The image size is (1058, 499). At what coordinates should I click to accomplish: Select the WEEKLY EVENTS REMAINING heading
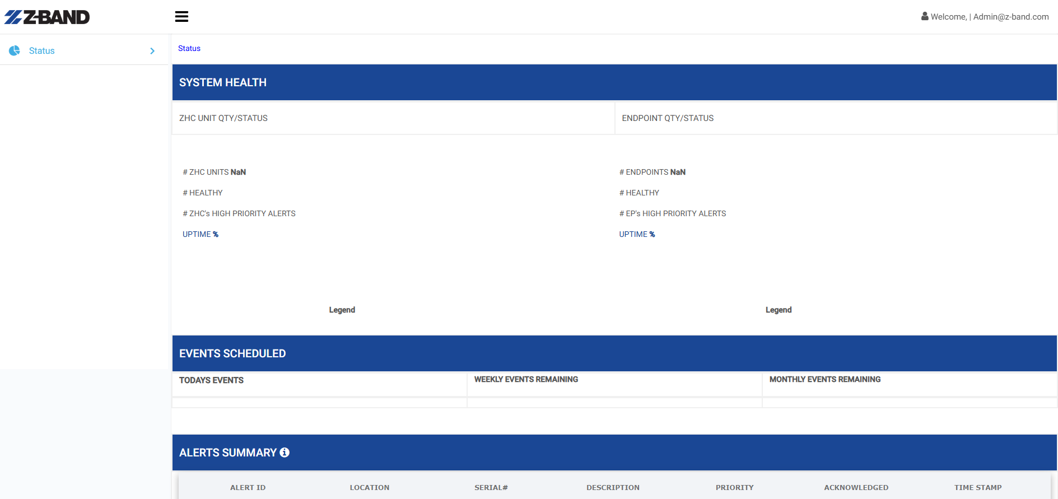[x=526, y=380]
